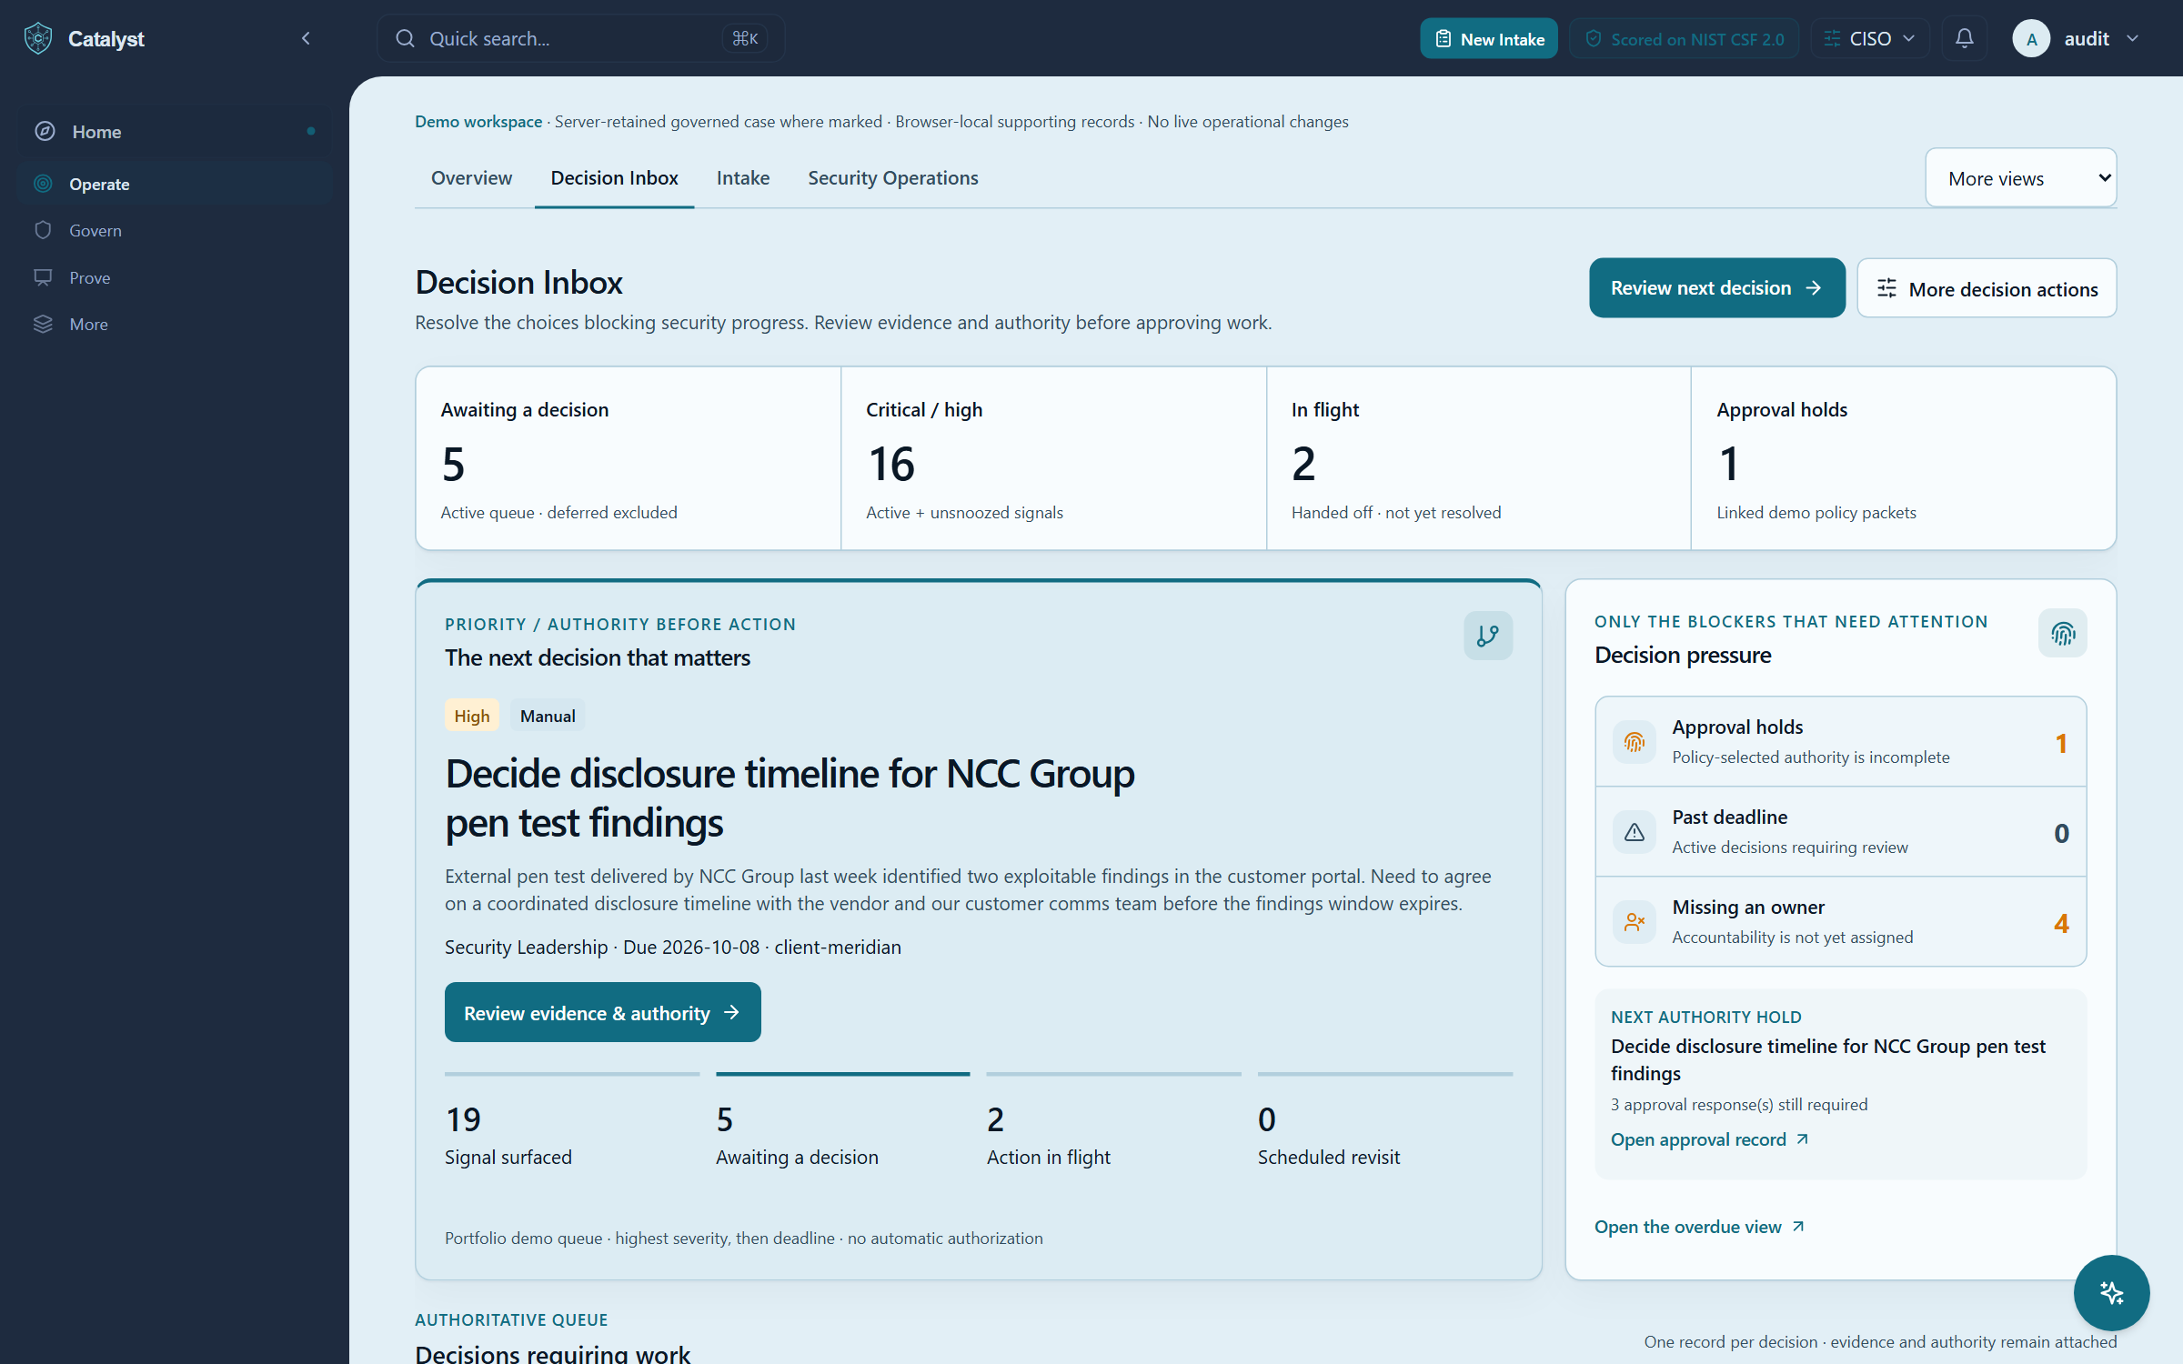Click the More layers icon in sidebar
This screenshot has width=2183, height=1364.
[43, 324]
